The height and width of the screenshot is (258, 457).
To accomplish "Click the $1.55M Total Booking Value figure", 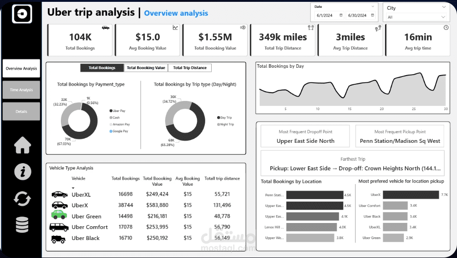I will 215,37.
